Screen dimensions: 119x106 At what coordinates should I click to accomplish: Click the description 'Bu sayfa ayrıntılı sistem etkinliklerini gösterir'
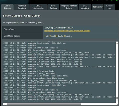23,23
